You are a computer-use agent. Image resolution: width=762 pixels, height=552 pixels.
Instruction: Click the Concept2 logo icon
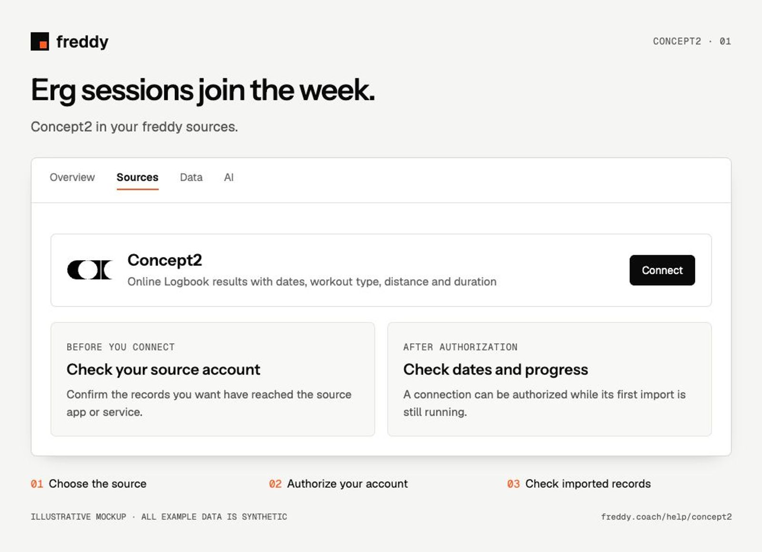coord(90,270)
